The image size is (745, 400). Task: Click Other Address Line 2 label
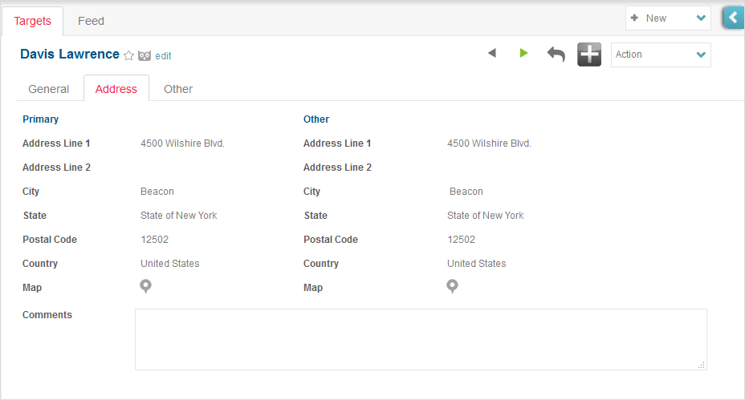pyautogui.click(x=337, y=168)
